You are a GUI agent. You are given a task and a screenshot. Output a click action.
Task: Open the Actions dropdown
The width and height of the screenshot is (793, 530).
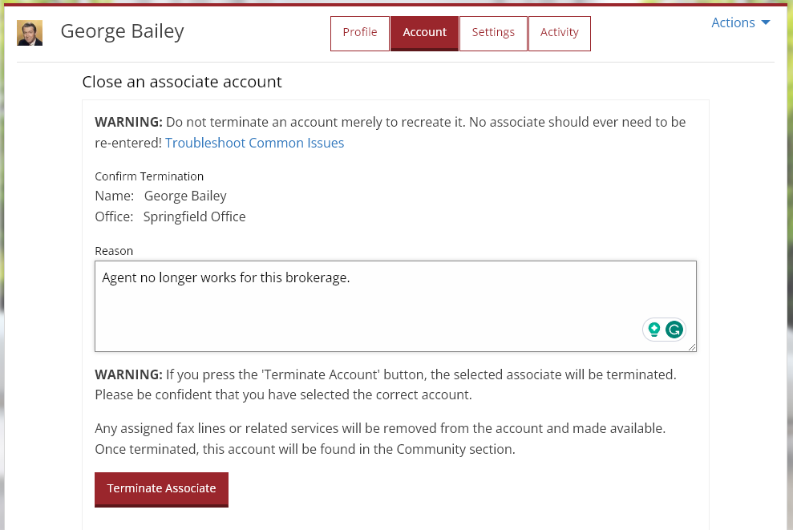(x=739, y=22)
